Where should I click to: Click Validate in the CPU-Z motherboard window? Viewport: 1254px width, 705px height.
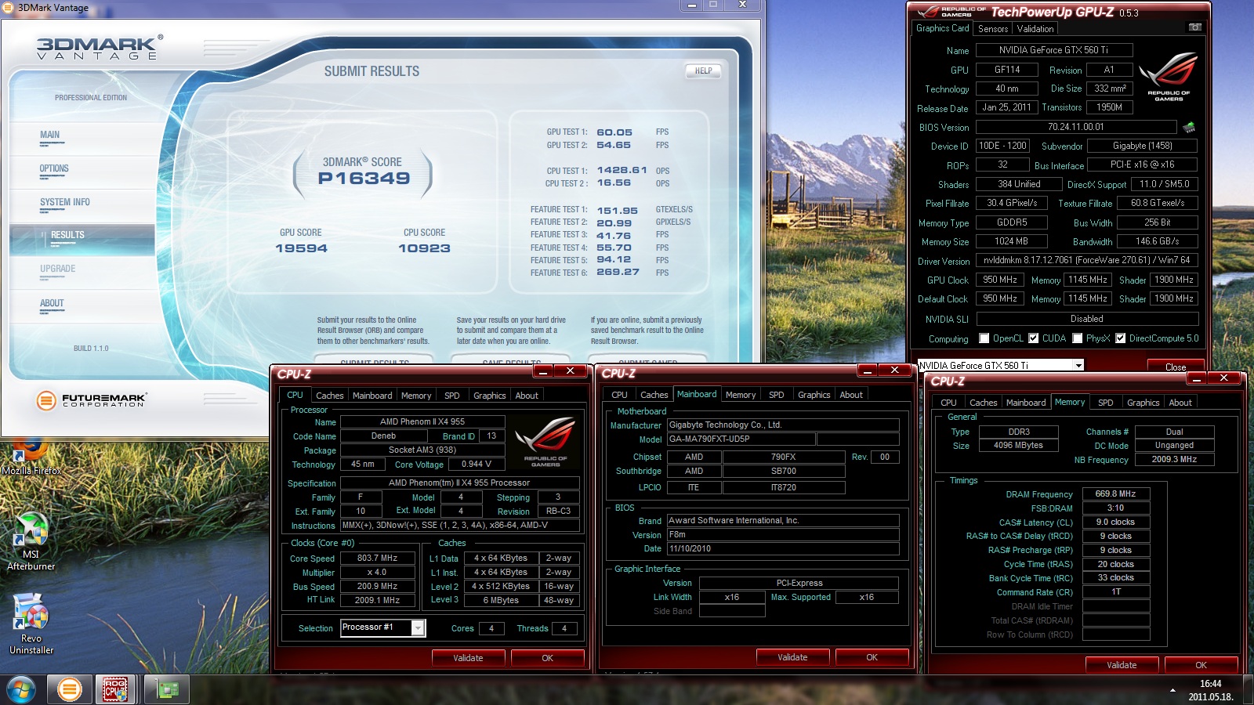792,657
